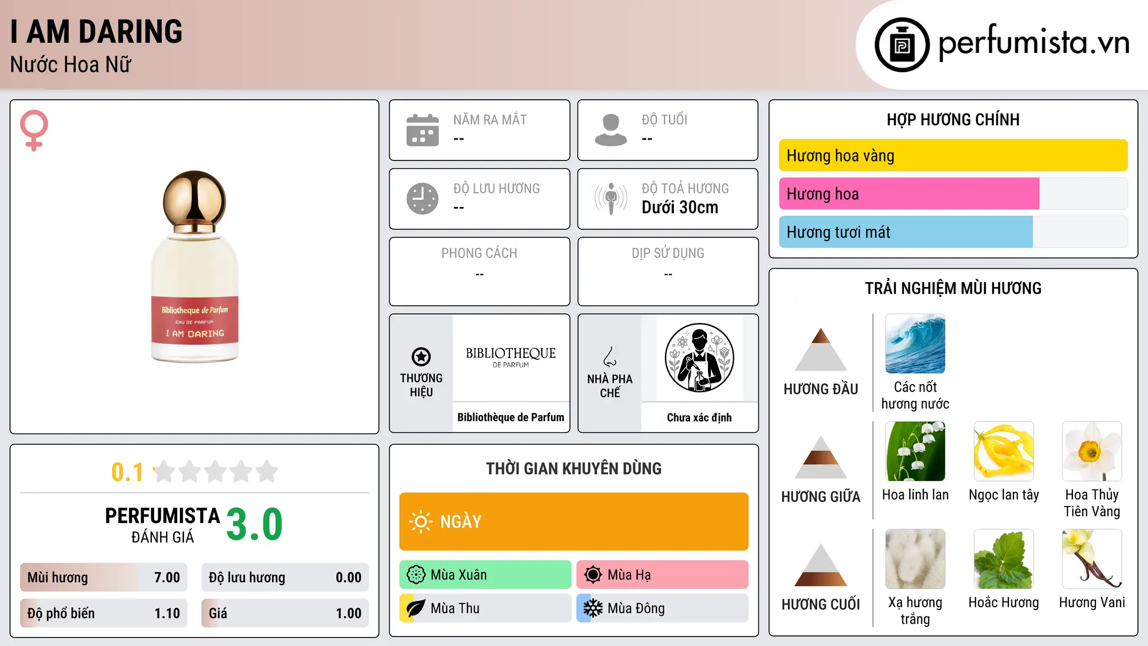Click the Độ lưu hương 0.00 score bar

pos(285,577)
